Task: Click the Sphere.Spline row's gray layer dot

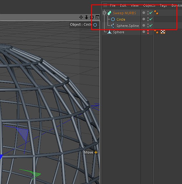Action: pyautogui.click(x=144, y=25)
